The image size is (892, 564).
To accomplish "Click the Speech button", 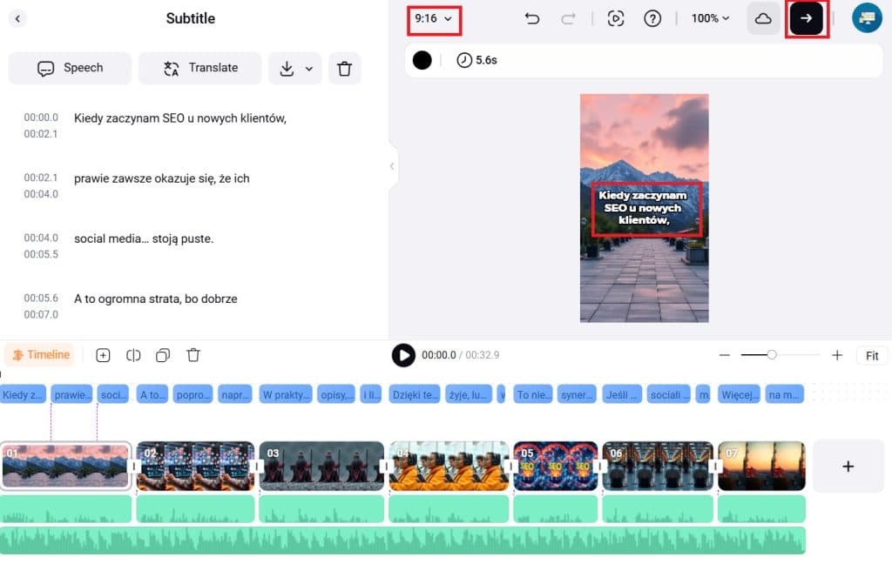I will (x=70, y=68).
